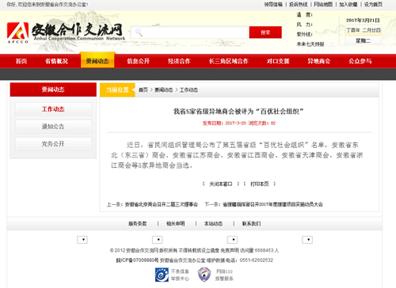The width and height of the screenshot is (396, 288).
Task: Open the 对口支援 nav item
Action: pos(278,61)
